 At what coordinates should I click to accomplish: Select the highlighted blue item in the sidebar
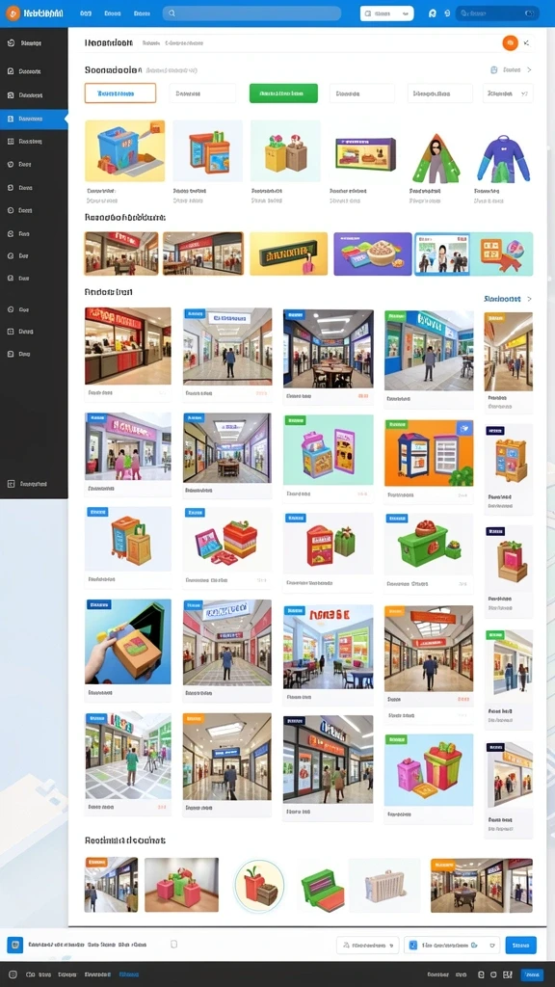click(34, 119)
